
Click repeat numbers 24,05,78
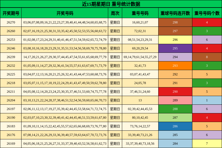[x=140, y=83]
